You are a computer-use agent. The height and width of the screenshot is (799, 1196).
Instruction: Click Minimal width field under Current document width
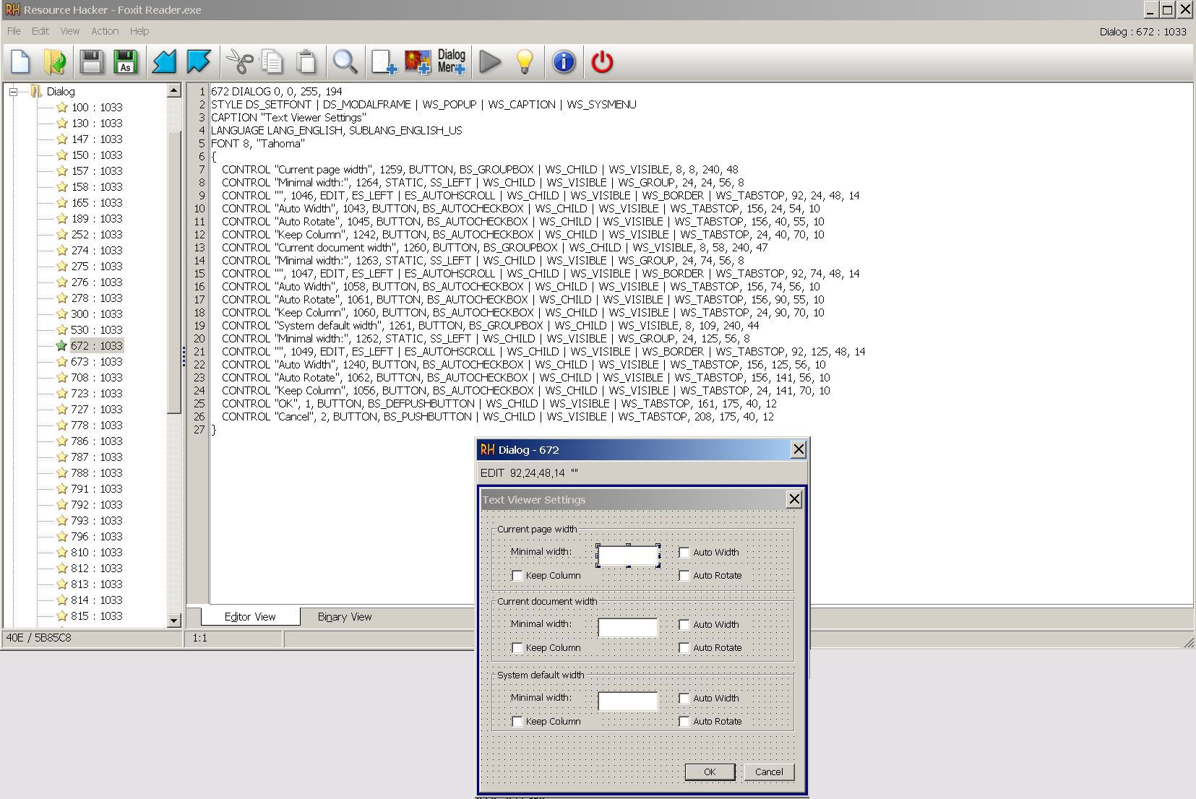click(628, 628)
